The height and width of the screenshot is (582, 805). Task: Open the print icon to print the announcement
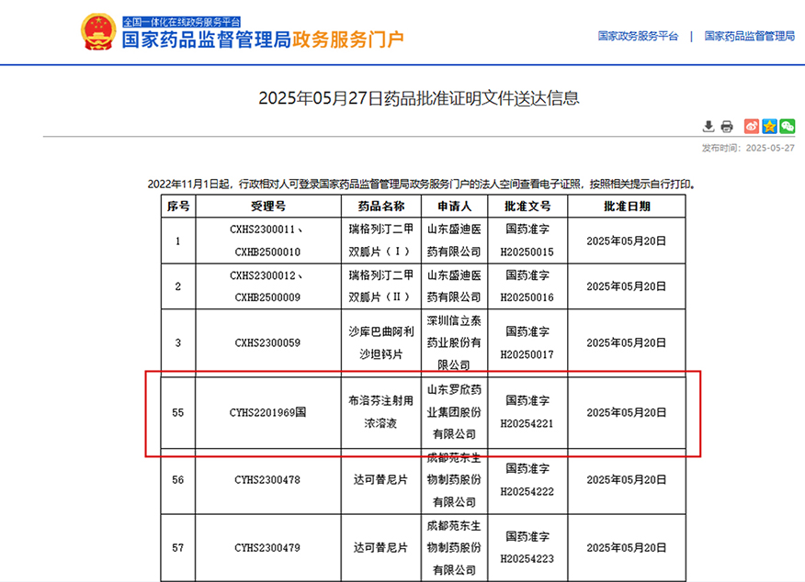pos(727,126)
